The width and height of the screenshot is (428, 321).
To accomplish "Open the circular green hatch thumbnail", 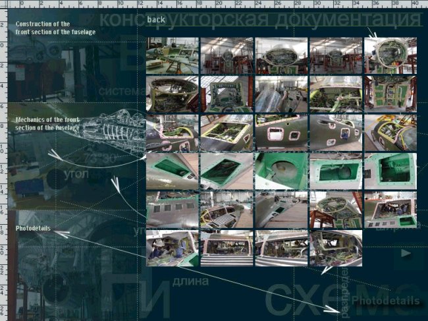I will 281,171.
